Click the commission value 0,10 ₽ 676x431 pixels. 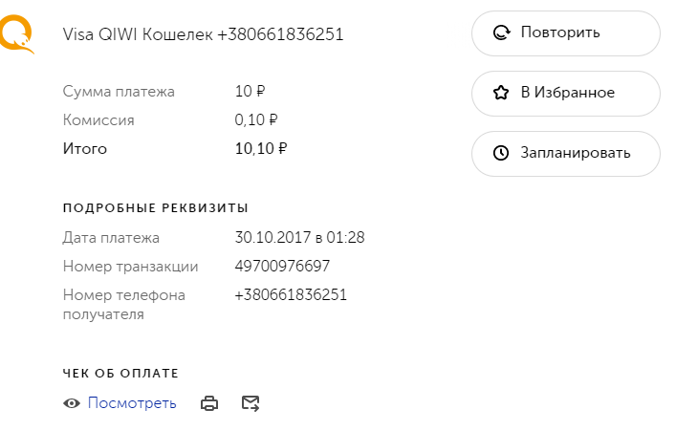pyautogui.click(x=256, y=120)
